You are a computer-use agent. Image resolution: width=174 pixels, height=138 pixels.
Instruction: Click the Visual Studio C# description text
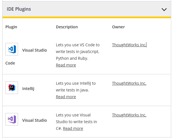76,118
